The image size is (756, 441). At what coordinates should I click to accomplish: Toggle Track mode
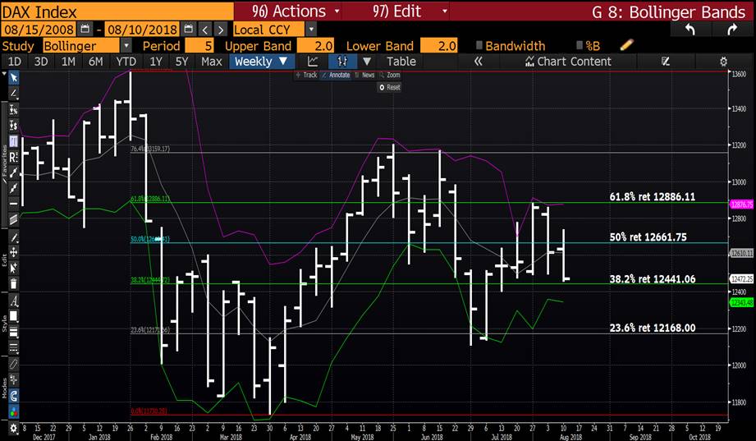pyautogui.click(x=307, y=76)
